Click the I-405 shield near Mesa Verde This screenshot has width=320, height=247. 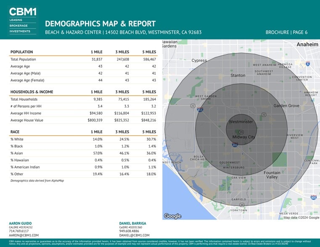click(313, 197)
